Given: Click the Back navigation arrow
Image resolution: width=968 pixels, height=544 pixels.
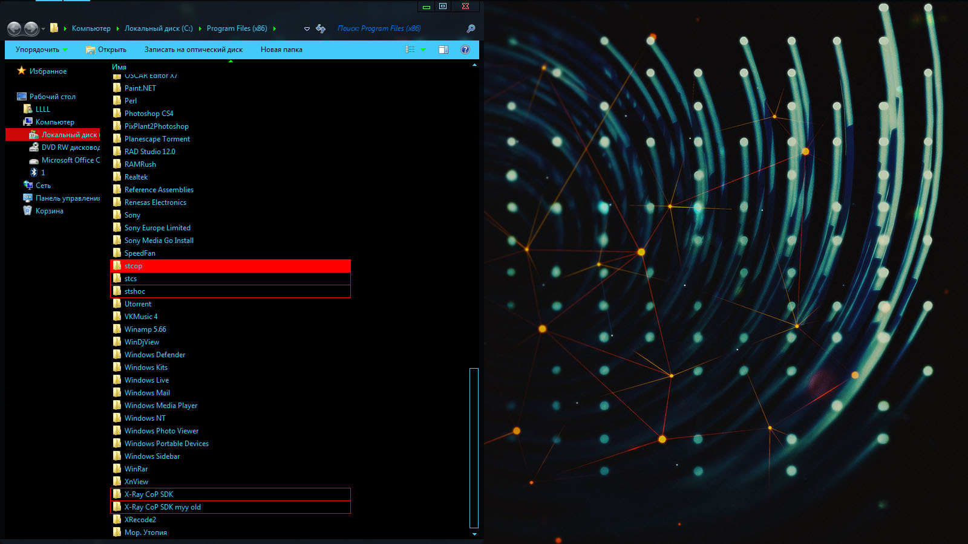Looking at the screenshot, I should [15, 28].
